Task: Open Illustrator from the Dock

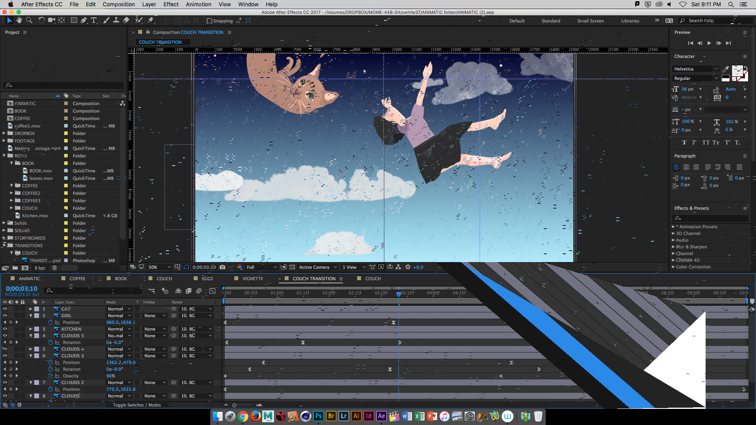Action: point(356,416)
